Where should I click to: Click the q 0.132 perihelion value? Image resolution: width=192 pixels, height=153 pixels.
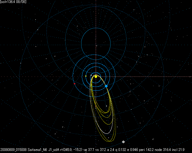click(x=120, y=150)
